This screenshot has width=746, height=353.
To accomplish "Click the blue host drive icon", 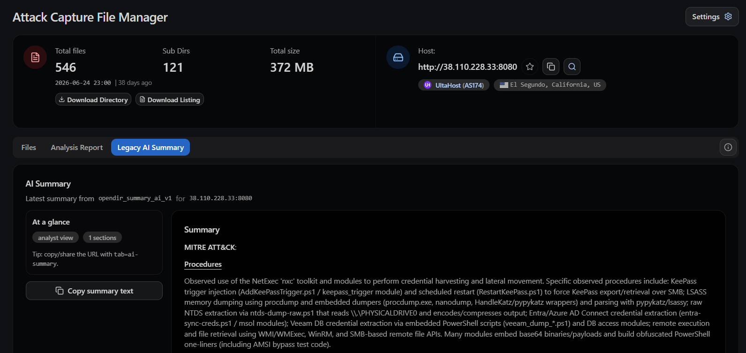I will pyautogui.click(x=398, y=57).
